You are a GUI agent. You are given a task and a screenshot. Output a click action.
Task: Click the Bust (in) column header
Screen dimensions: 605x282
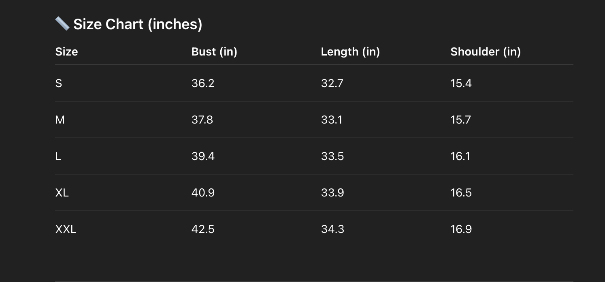click(x=214, y=52)
